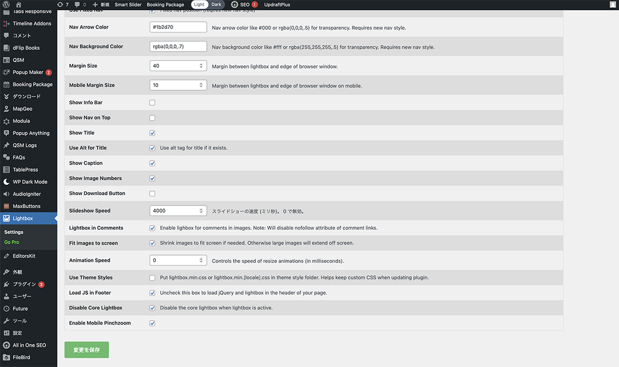The image size is (619, 367).
Task: Click the Slideshow Speed stepper arrows
Action: tap(201, 211)
